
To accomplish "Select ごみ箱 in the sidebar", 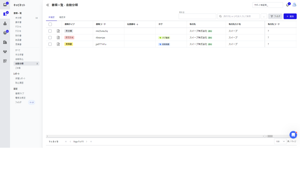I will [18, 68].
